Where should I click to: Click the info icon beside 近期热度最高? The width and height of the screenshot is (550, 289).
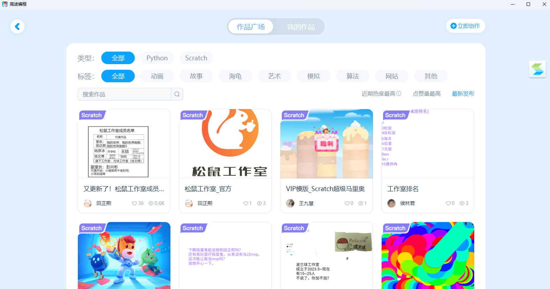coord(399,93)
